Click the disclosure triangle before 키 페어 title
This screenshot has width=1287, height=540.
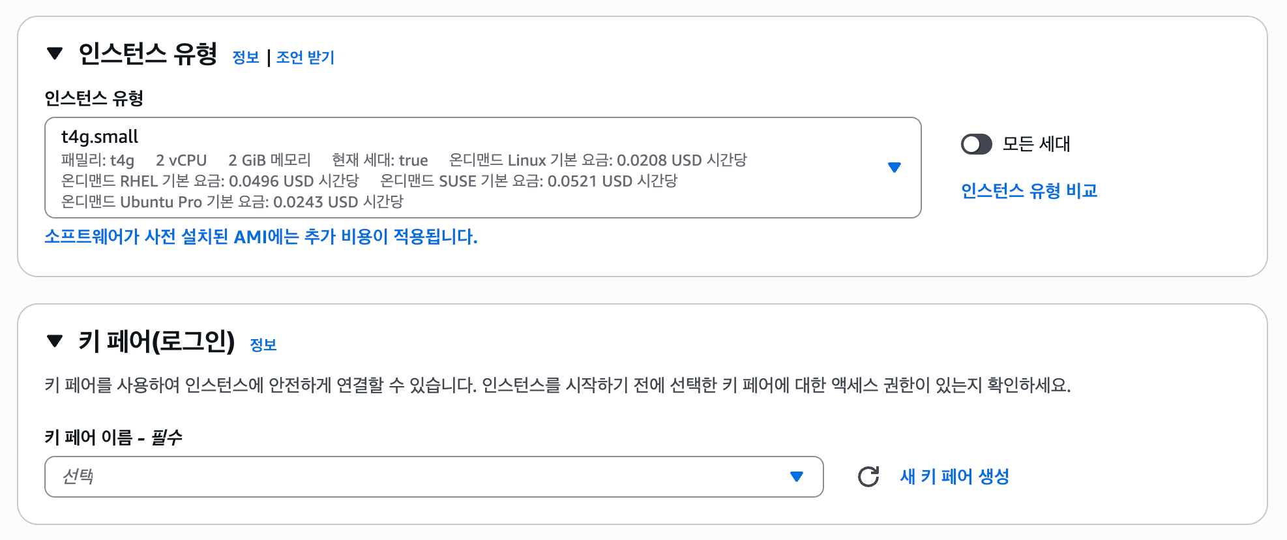coord(55,342)
